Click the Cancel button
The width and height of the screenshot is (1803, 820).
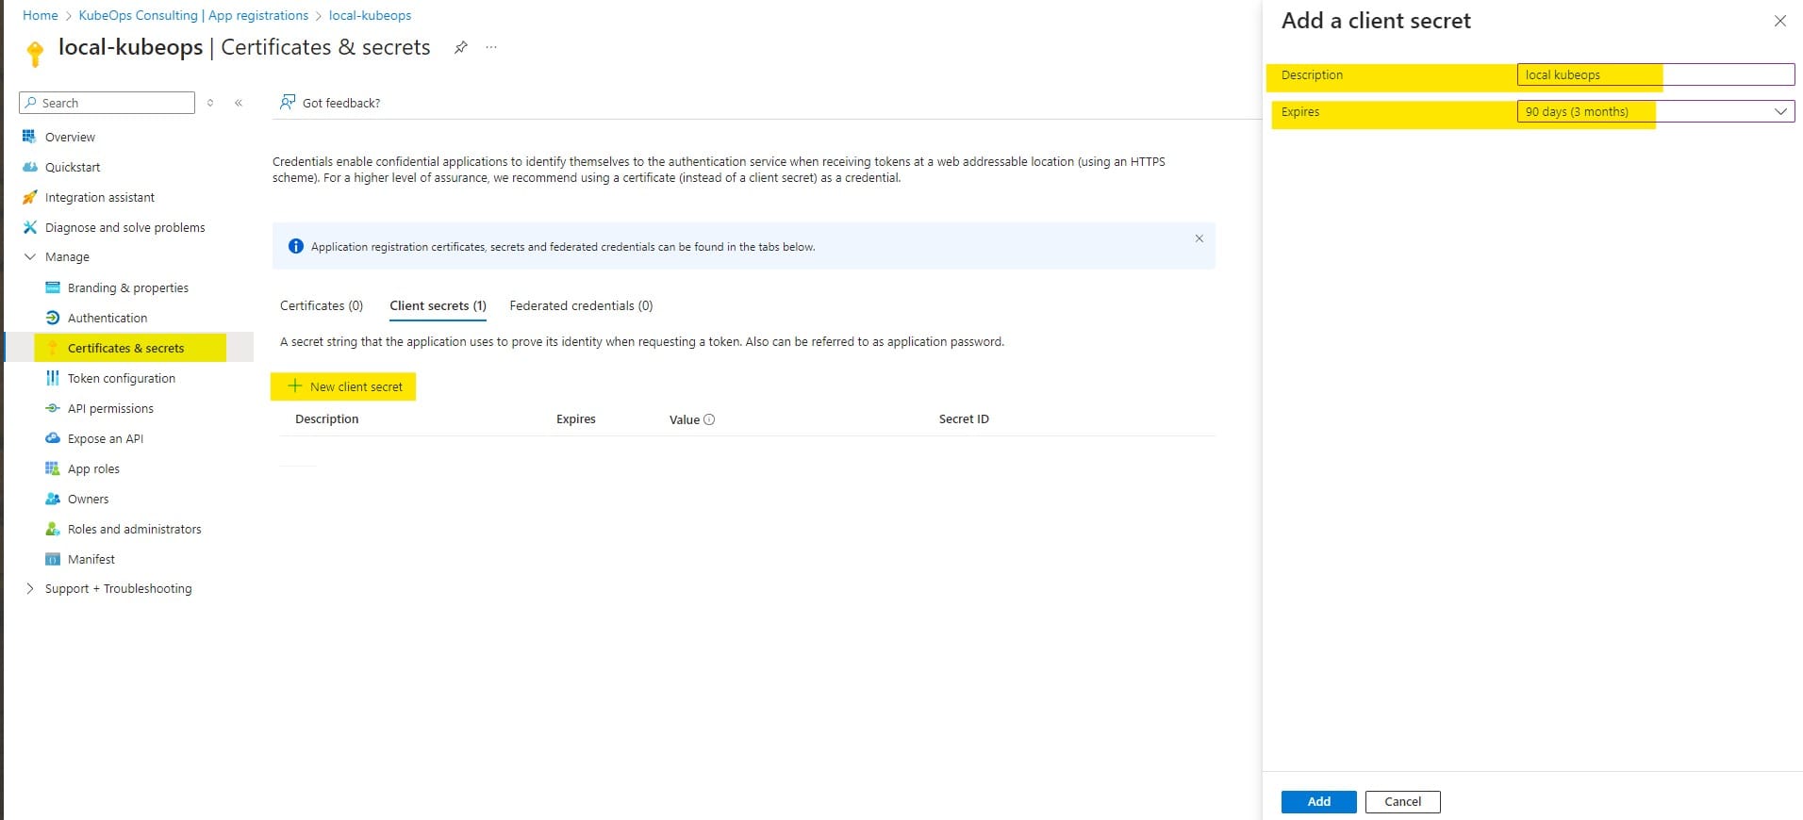(1402, 801)
